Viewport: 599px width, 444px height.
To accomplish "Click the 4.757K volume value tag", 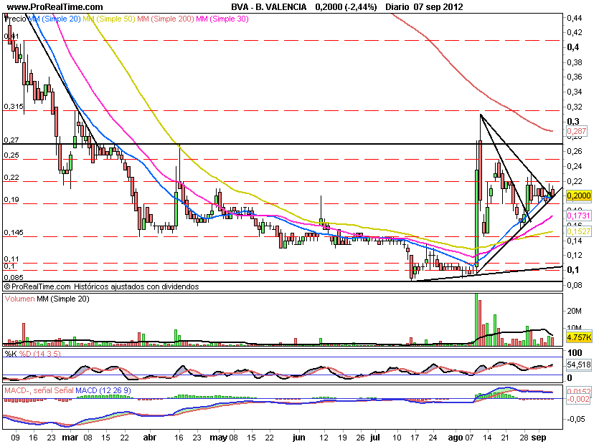I will click(x=578, y=337).
